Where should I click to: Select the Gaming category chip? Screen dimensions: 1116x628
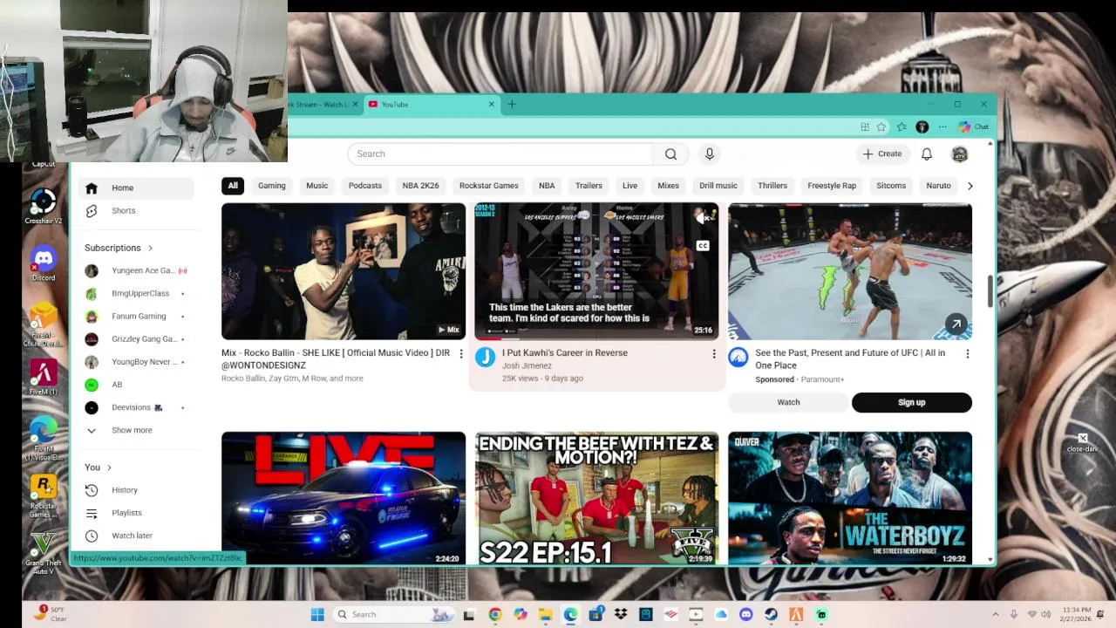coord(272,186)
